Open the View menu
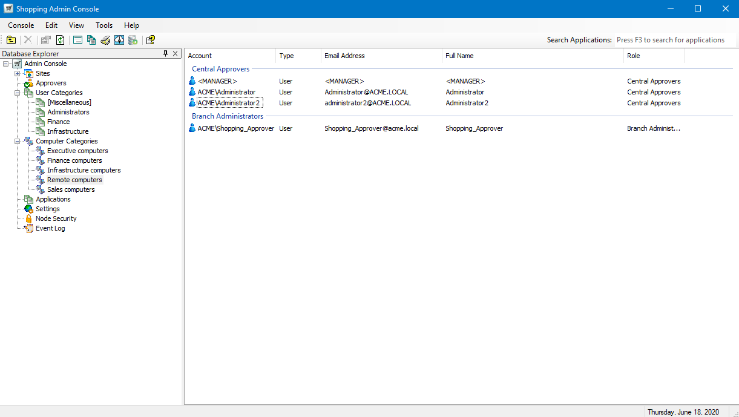This screenshot has width=739, height=417. pyautogui.click(x=76, y=25)
